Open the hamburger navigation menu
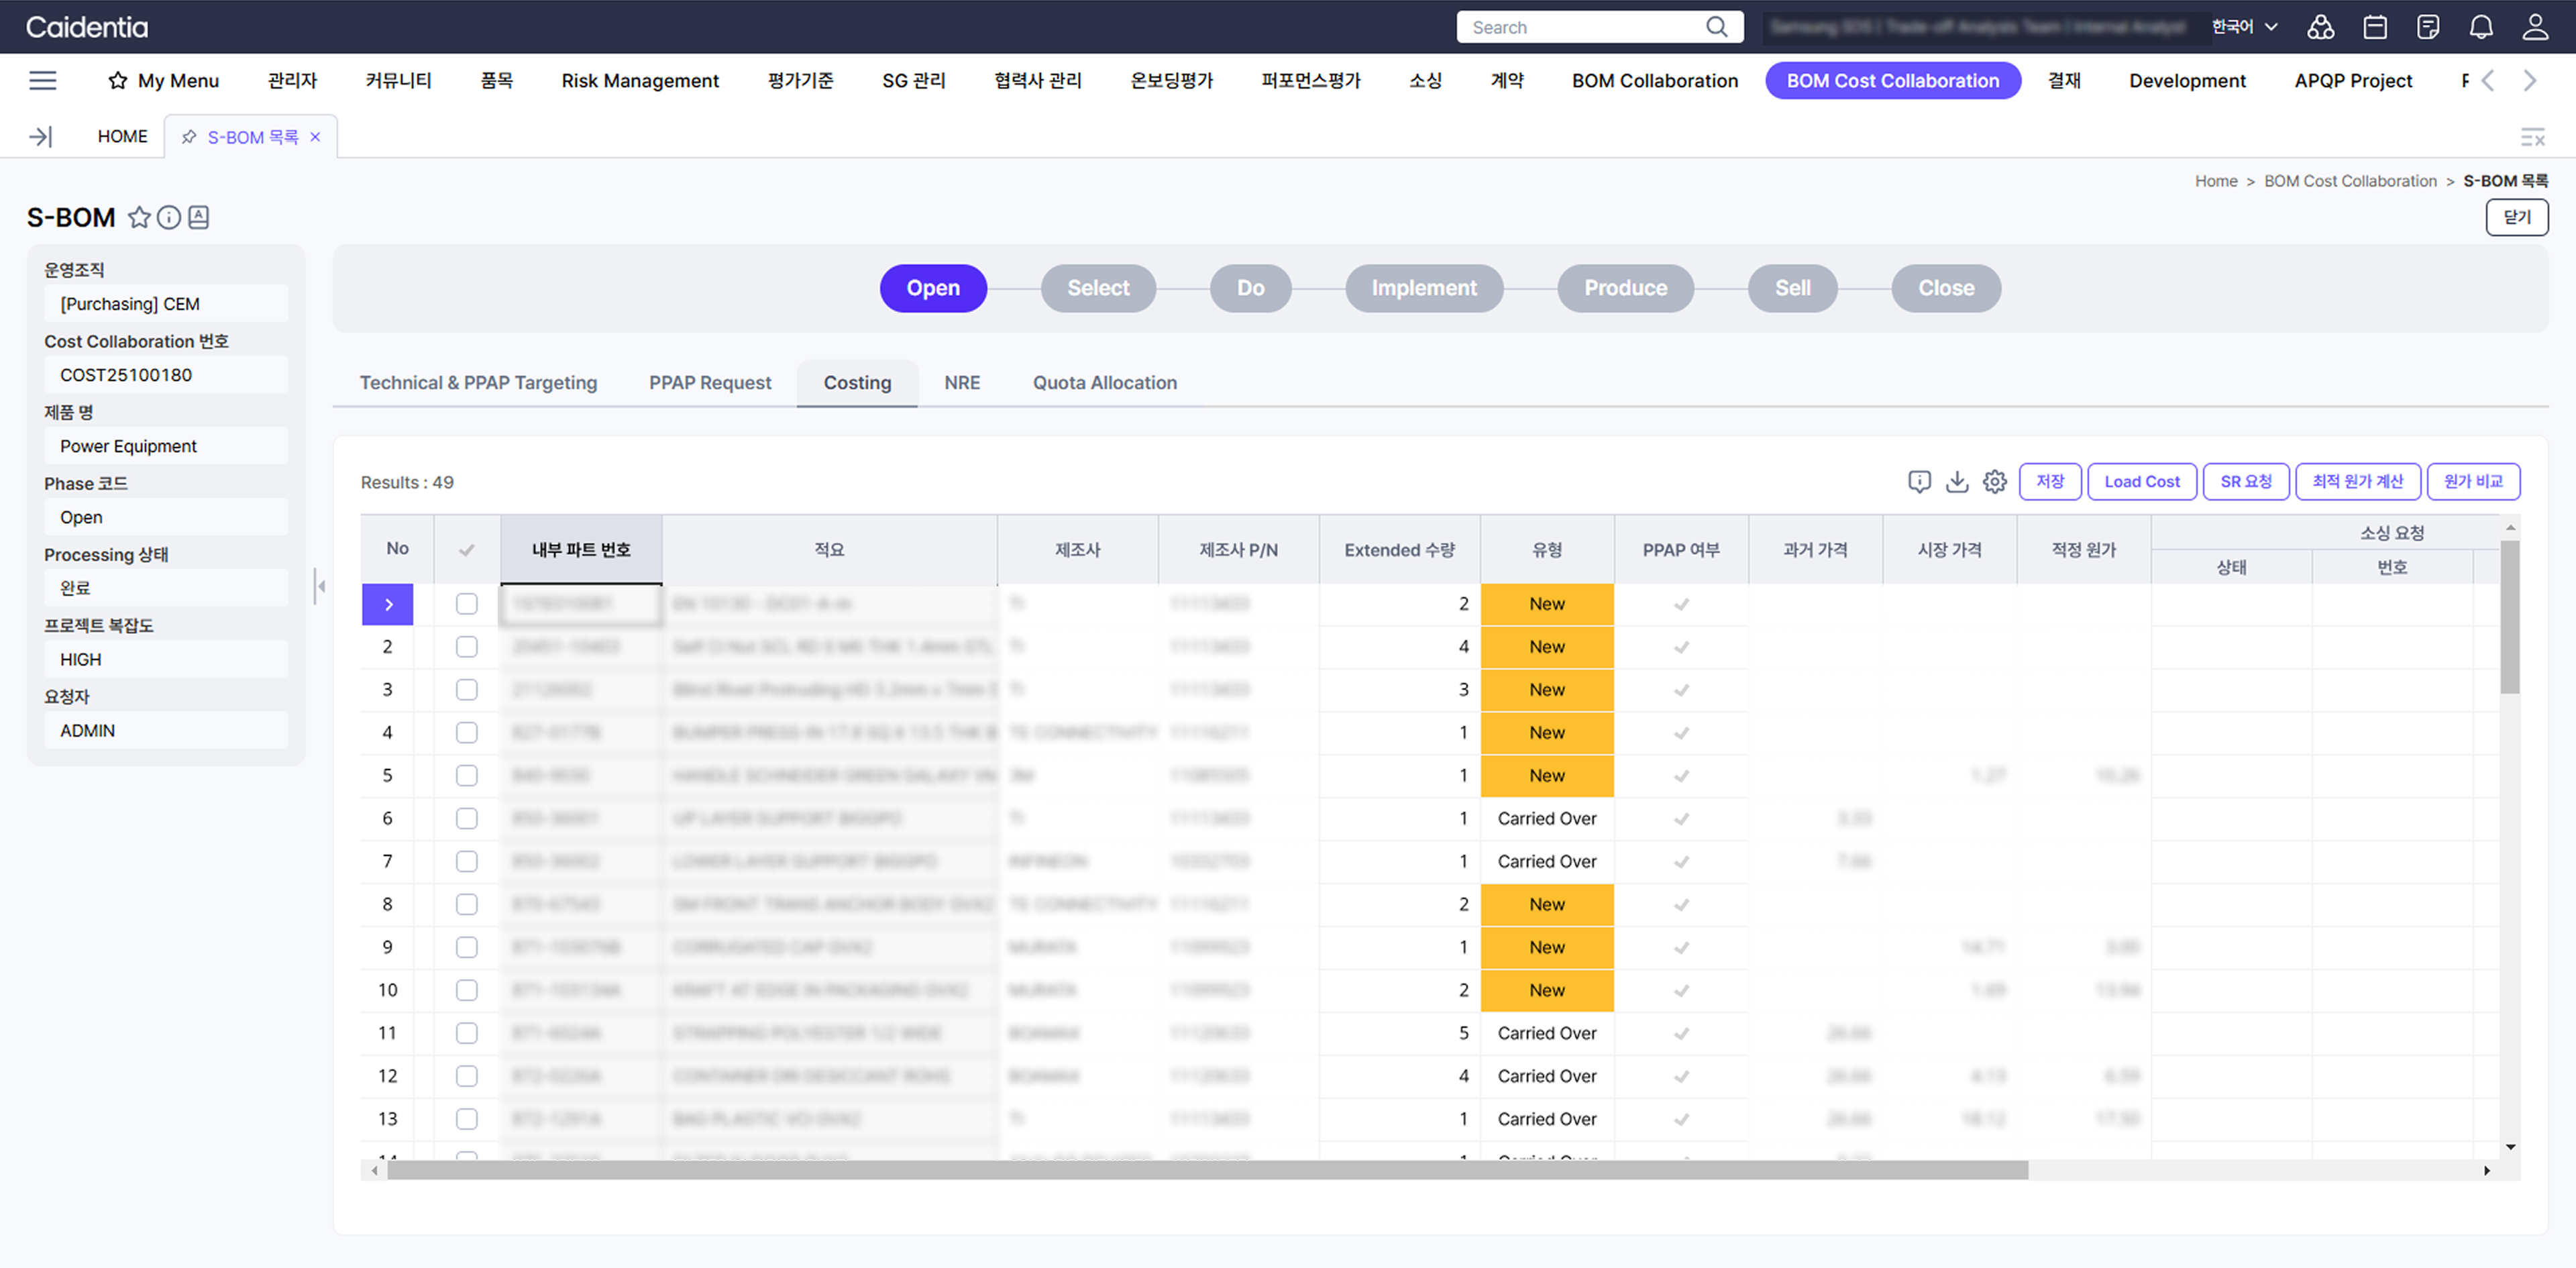Image resolution: width=2576 pixels, height=1268 pixels. [x=42, y=80]
